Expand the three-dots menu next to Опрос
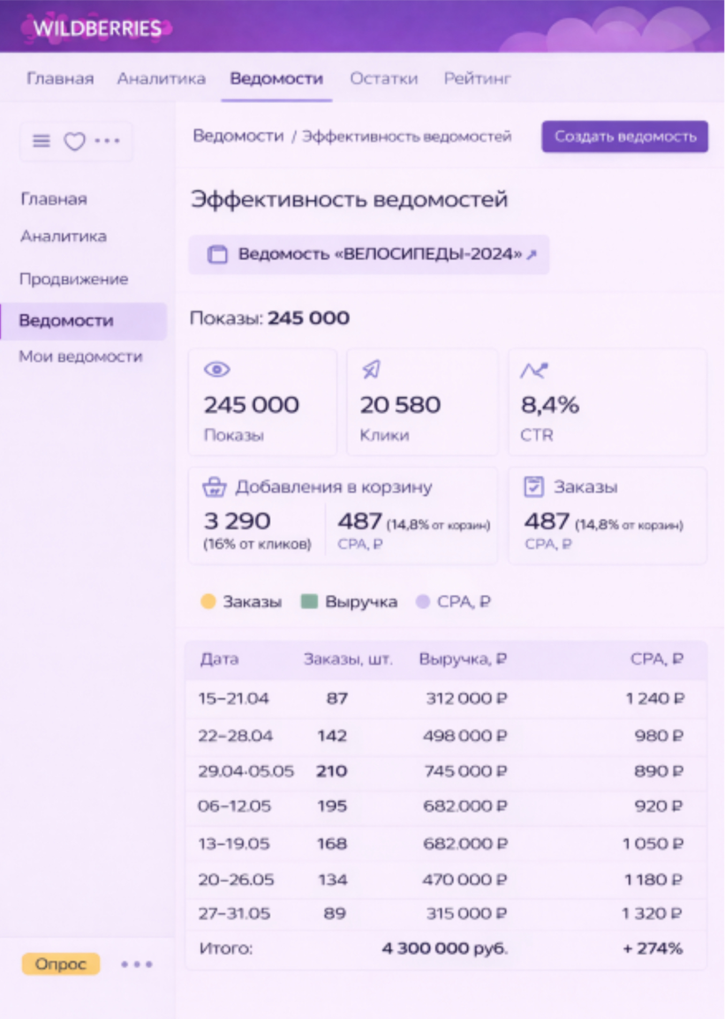 pyautogui.click(x=137, y=964)
